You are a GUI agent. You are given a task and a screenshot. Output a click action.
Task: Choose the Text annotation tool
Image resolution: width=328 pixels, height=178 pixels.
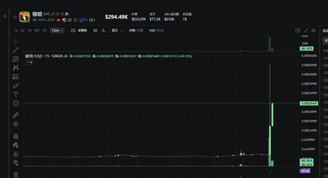[16, 94]
